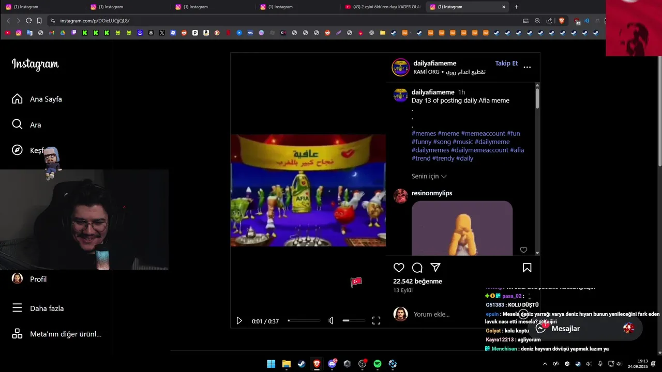The image size is (662, 372).
Task: Click the Instagram logo
Action: [x=35, y=64]
